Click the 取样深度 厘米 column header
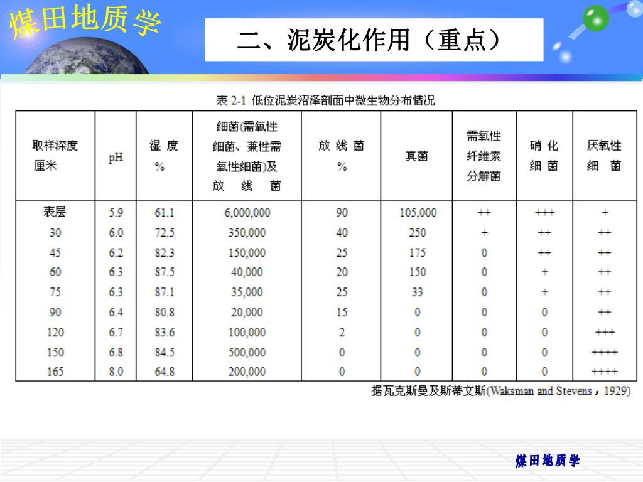The height and width of the screenshot is (482, 643). [x=55, y=156]
